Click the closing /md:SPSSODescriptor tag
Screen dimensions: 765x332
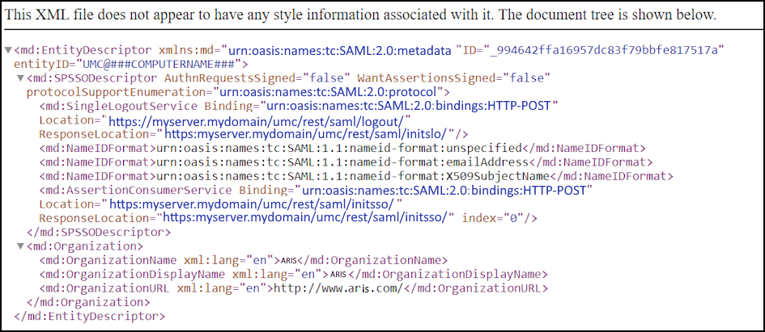(x=99, y=232)
